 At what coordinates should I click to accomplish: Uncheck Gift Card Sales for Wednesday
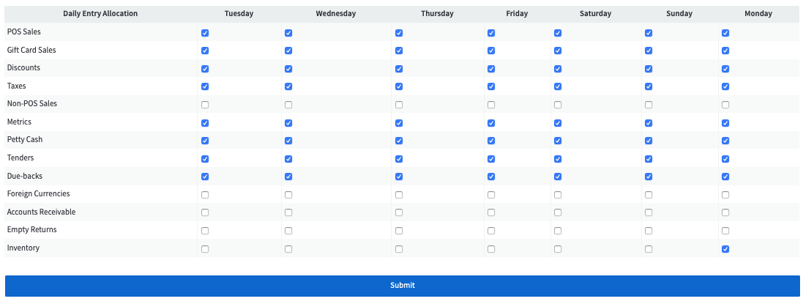point(288,51)
